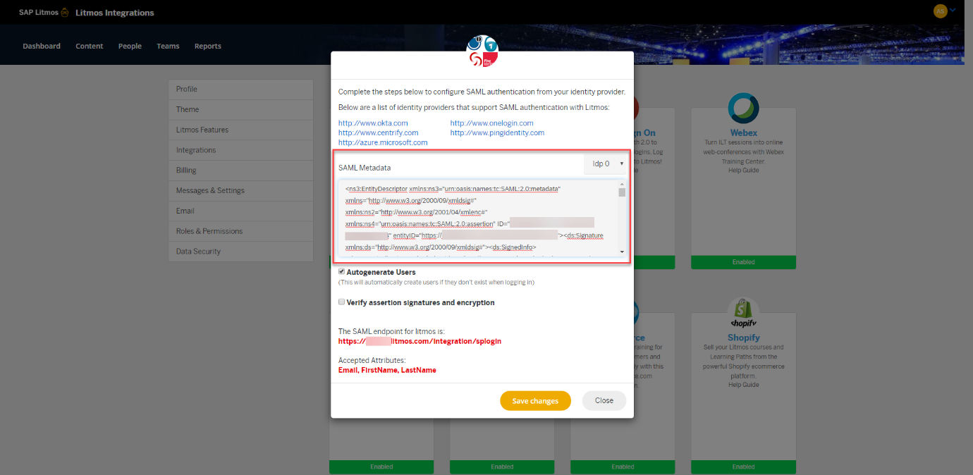
Task: Open the http://www.okta.com link
Action: click(x=373, y=123)
